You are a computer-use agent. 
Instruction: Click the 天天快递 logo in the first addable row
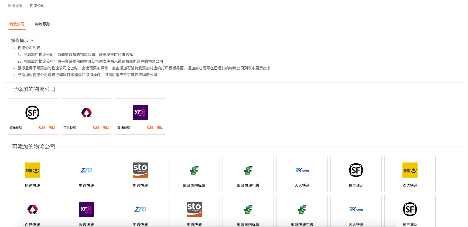coord(302,170)
